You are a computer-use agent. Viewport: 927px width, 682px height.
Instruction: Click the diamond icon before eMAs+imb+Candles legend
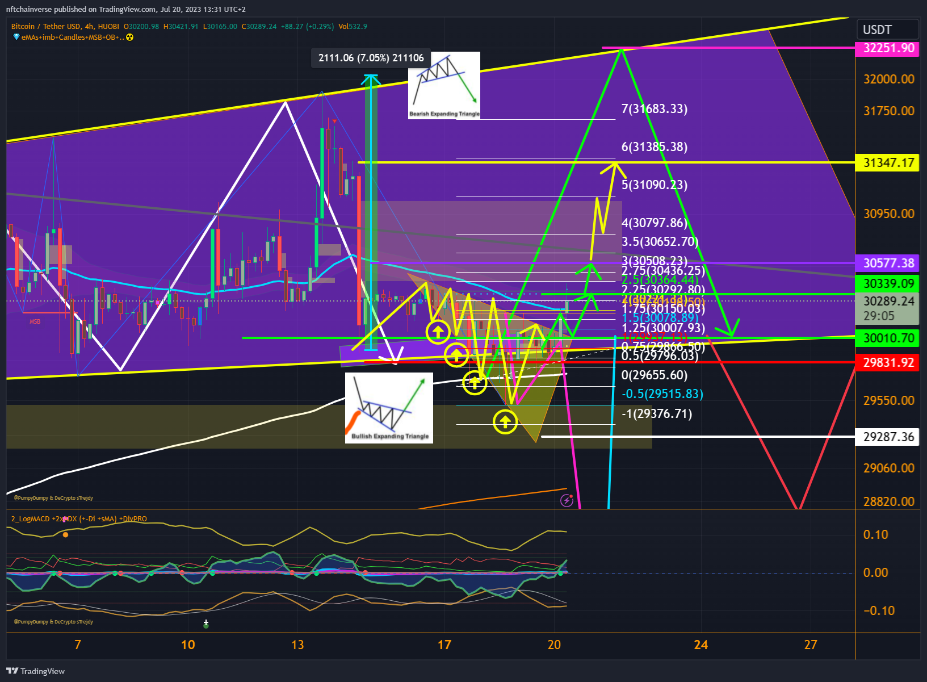point(16,37)
